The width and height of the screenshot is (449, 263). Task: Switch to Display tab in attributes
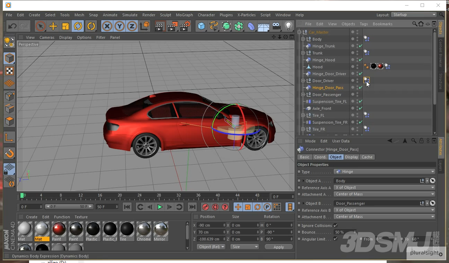tap(351, 157)
